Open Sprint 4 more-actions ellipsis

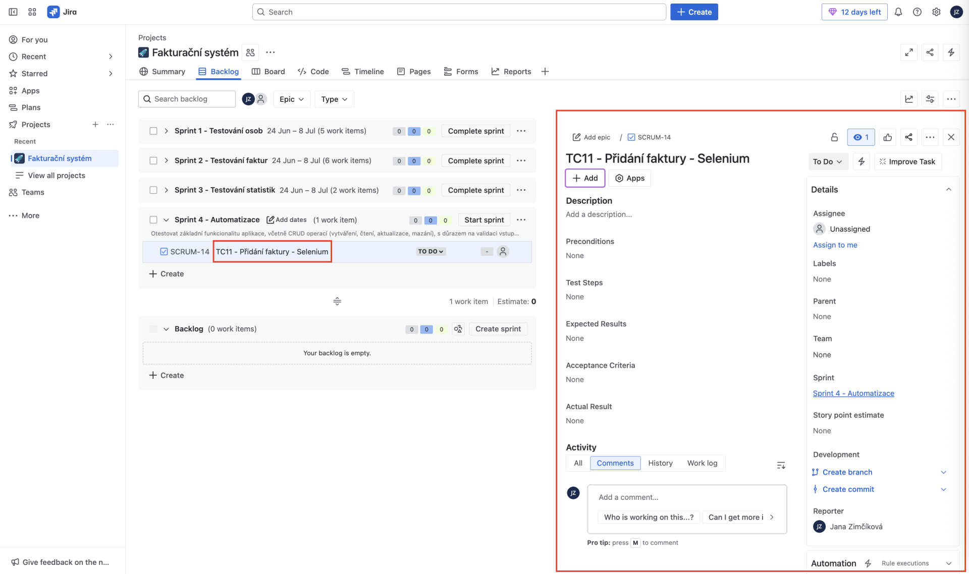pos(521,220)
